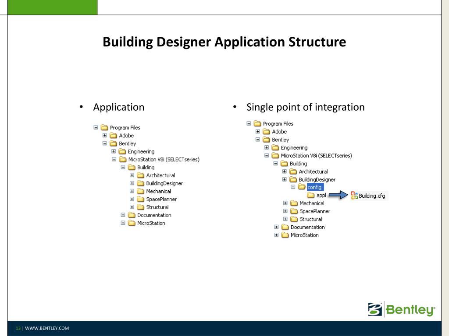Click Engineering folder icon in Application tree
This screenshot has width=449, height=336.
coord(122,151)
